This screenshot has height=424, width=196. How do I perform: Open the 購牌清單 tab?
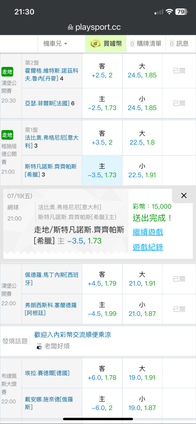click(x=146, y=44)
